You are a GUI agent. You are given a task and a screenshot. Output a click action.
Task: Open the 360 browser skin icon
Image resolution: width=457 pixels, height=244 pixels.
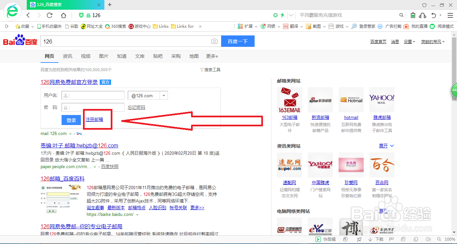point(425,5)
